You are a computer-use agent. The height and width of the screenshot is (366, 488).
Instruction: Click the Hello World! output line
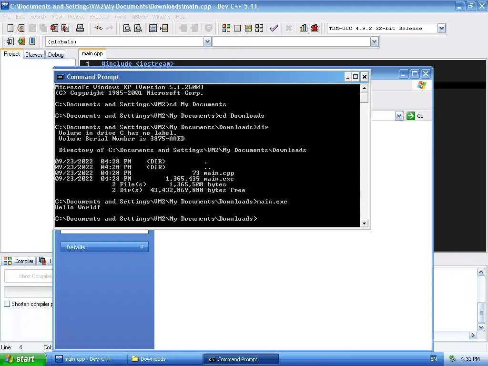point(78,207)
